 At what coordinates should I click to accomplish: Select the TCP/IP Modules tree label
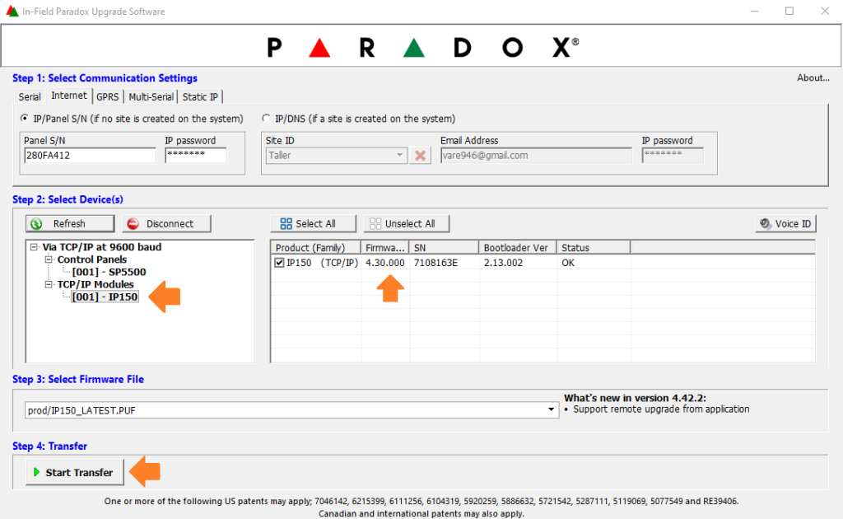[x=95, y=284]
